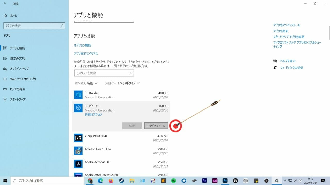Open Sublime Text from the taskbar
330x185 pixels.
(x=163, y=181)
